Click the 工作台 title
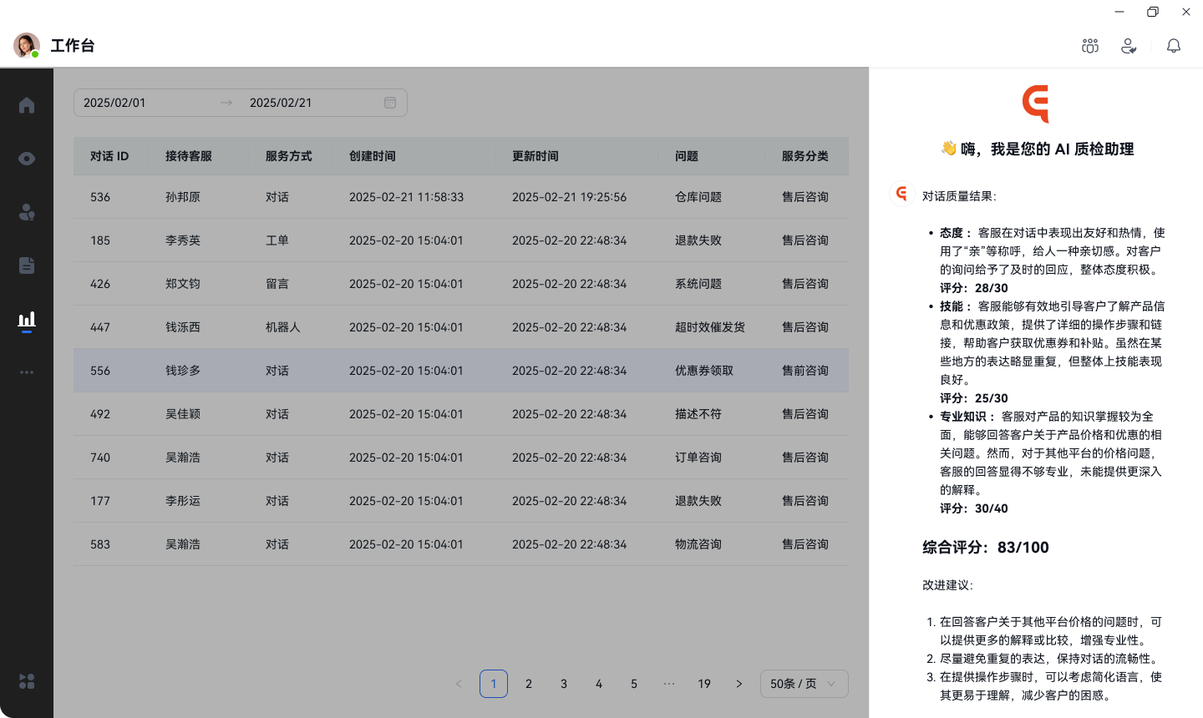This screenshot has width=1203, height=718. click(x=73, y=46)
